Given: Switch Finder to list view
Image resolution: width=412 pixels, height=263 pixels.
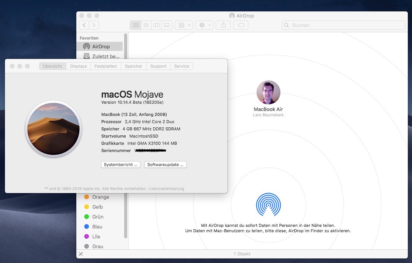Looking at the screenshot, I should pos(146,25).
